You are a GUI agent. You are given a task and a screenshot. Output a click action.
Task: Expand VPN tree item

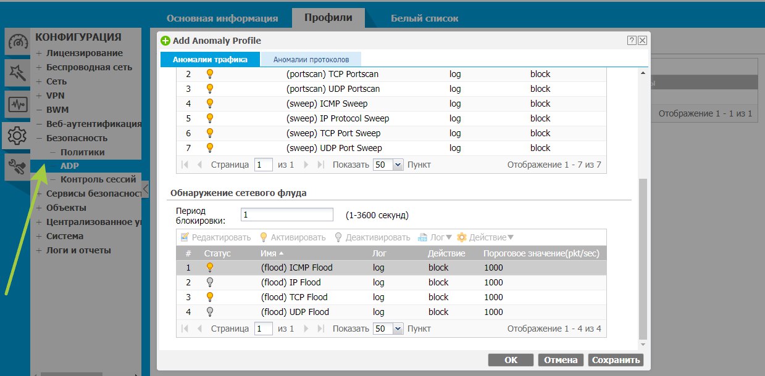point(39,96)
